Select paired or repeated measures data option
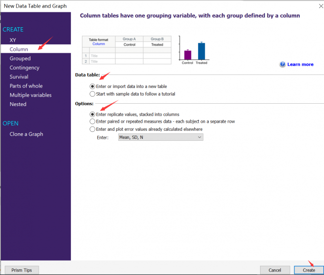 162,121
